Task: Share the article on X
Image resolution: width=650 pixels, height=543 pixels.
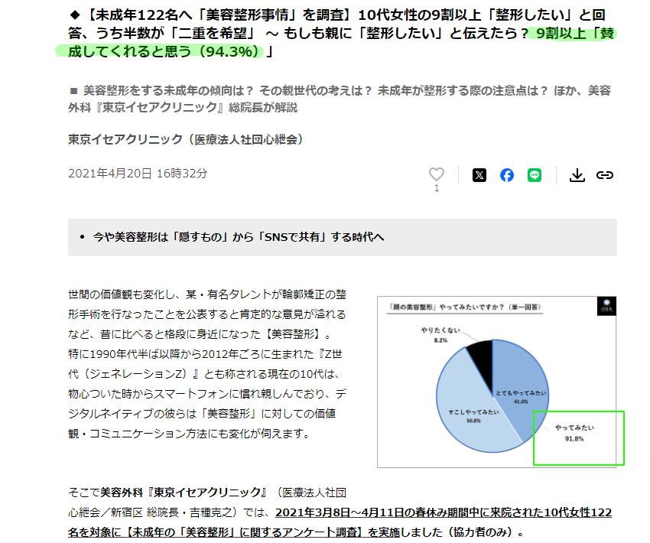Action: tap(479, 175)
